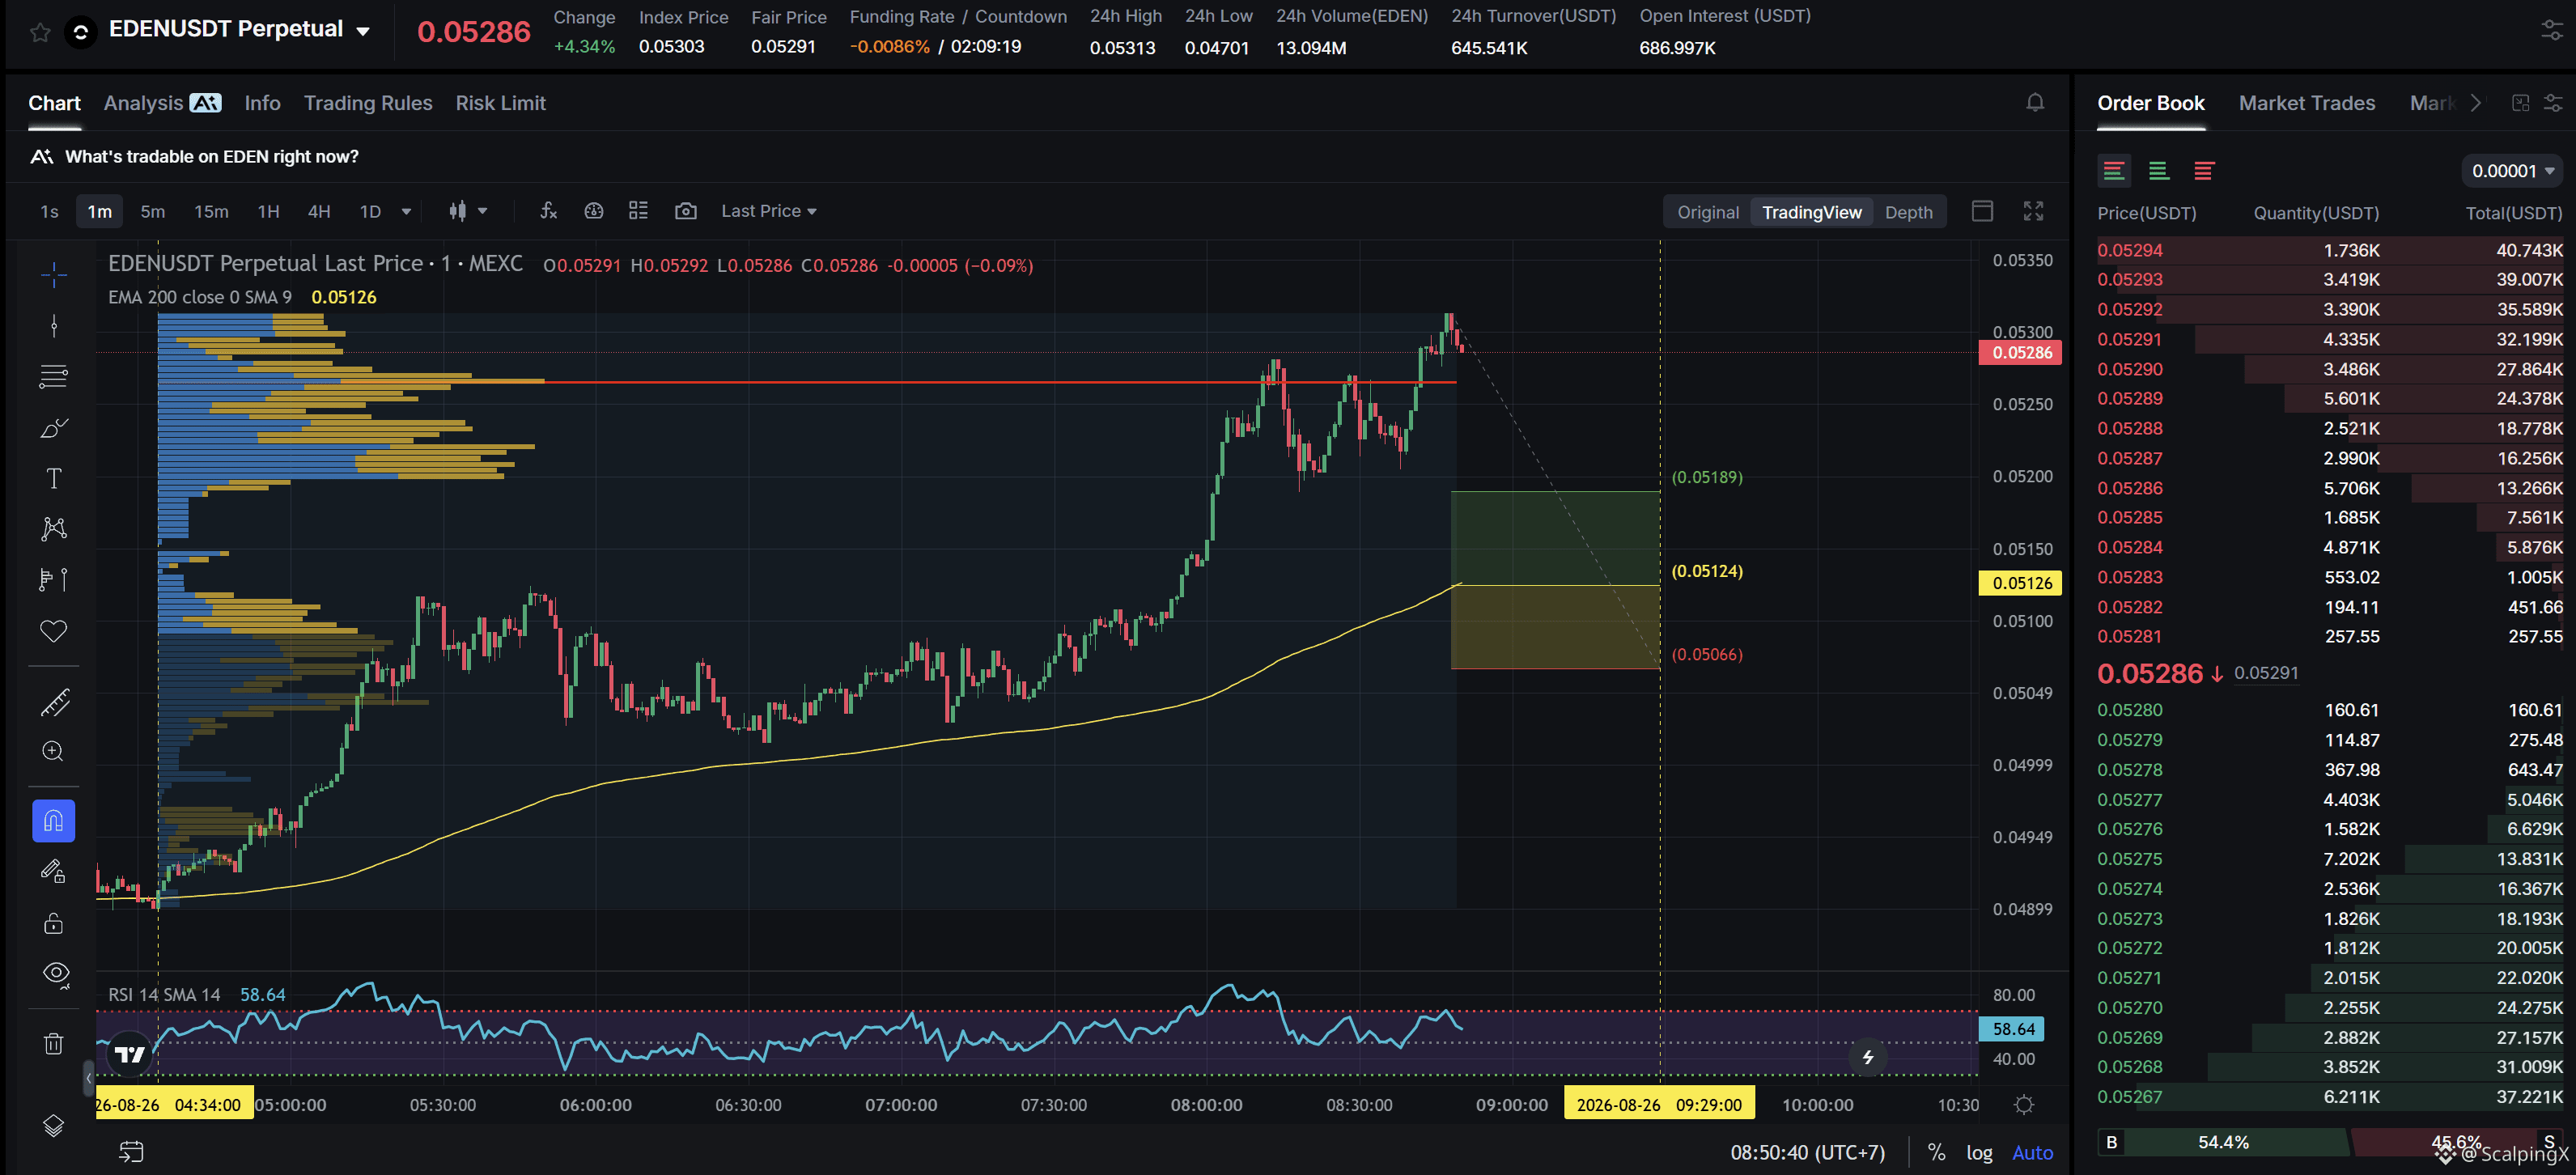Image resolution: width=2576 pixels, height=1175 pixels.
Task: Enter fullscreen chart mode
Action: (2033, 211)
